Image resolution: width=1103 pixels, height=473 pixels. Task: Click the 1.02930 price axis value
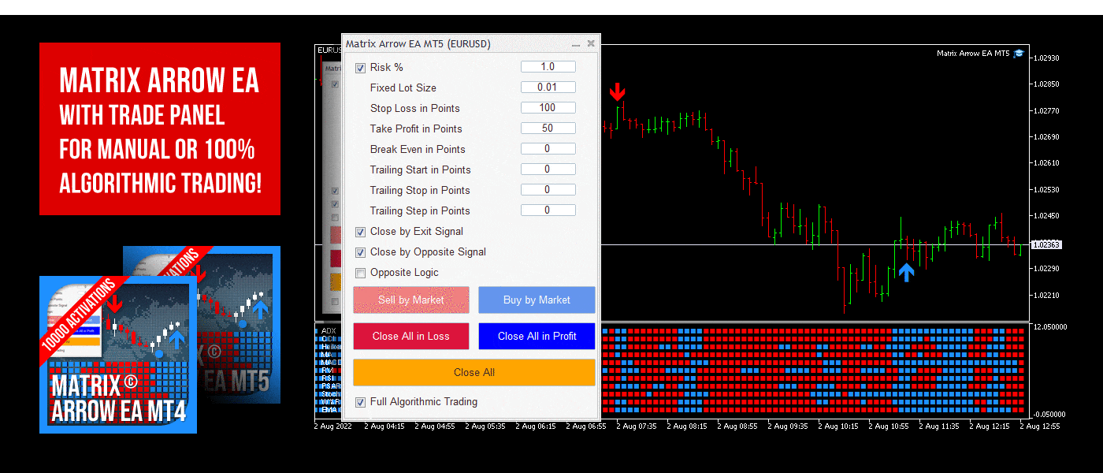[x=1047, y=58]
